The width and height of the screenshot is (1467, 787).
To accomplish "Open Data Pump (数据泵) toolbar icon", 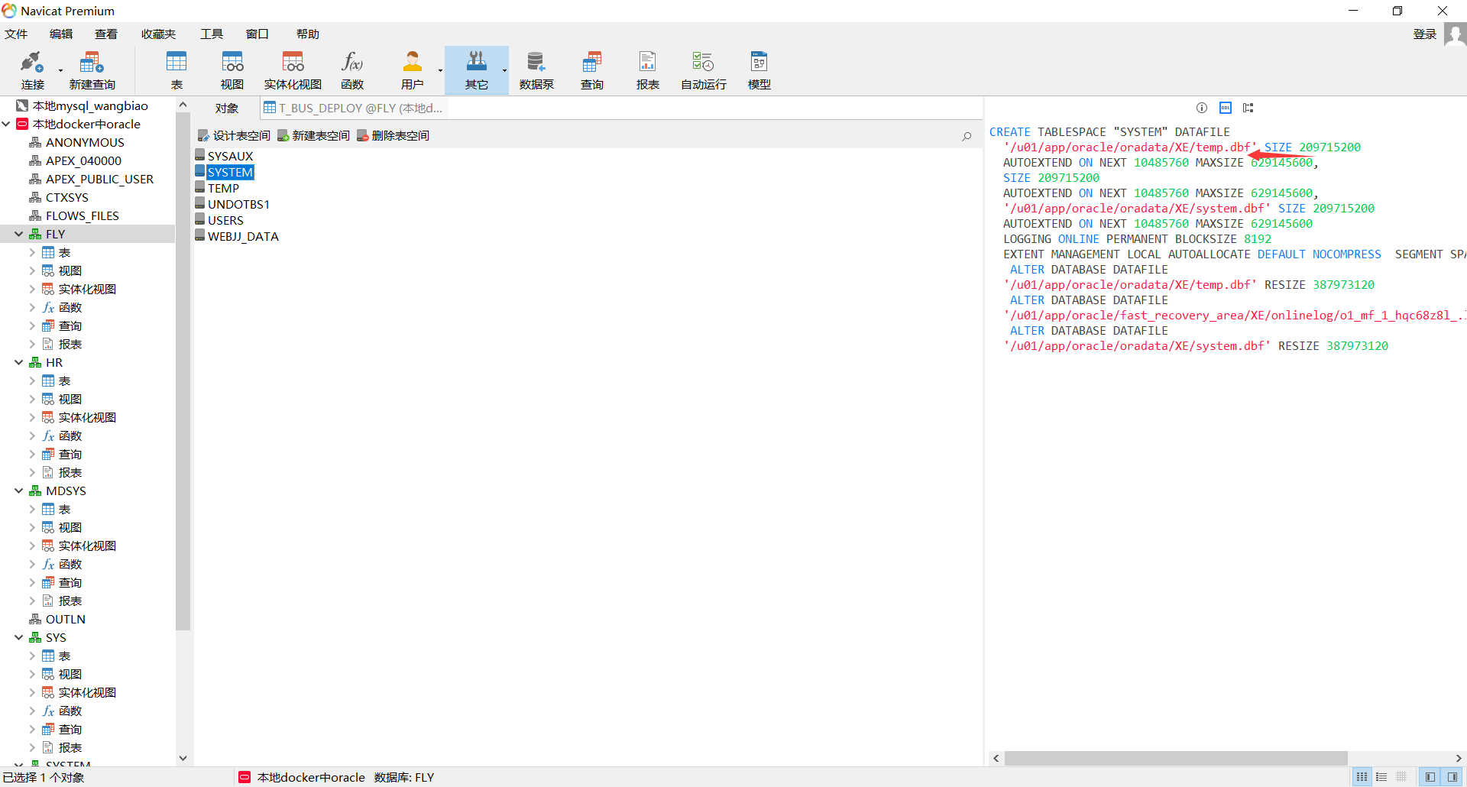I will tap(536, 70).
